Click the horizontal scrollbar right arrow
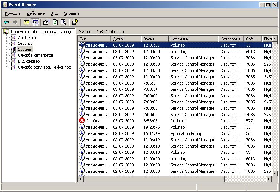Viewport: 280px width, 192px height. tap(269, 179)
